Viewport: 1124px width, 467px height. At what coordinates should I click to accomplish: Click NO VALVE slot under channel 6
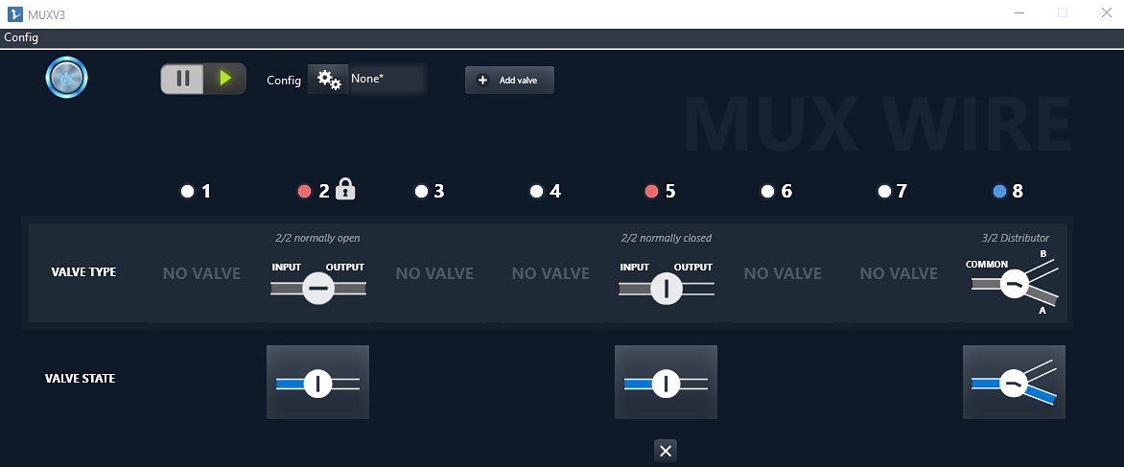783,273
